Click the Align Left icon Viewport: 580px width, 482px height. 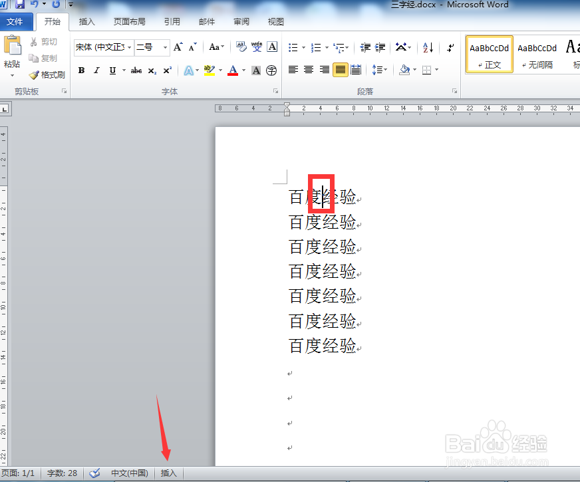[293, 70]
